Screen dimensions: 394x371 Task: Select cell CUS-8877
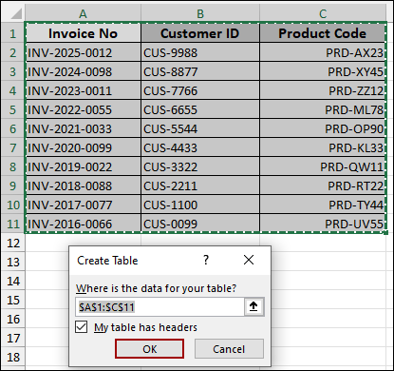[200, 71]
